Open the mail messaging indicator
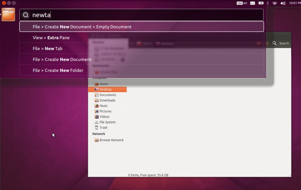The image size is (301, 190). (x=253, y=3)
